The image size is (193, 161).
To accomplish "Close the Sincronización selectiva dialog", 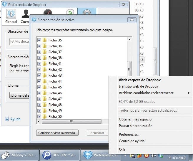I will pyautogui.click(x=132, y=20).
